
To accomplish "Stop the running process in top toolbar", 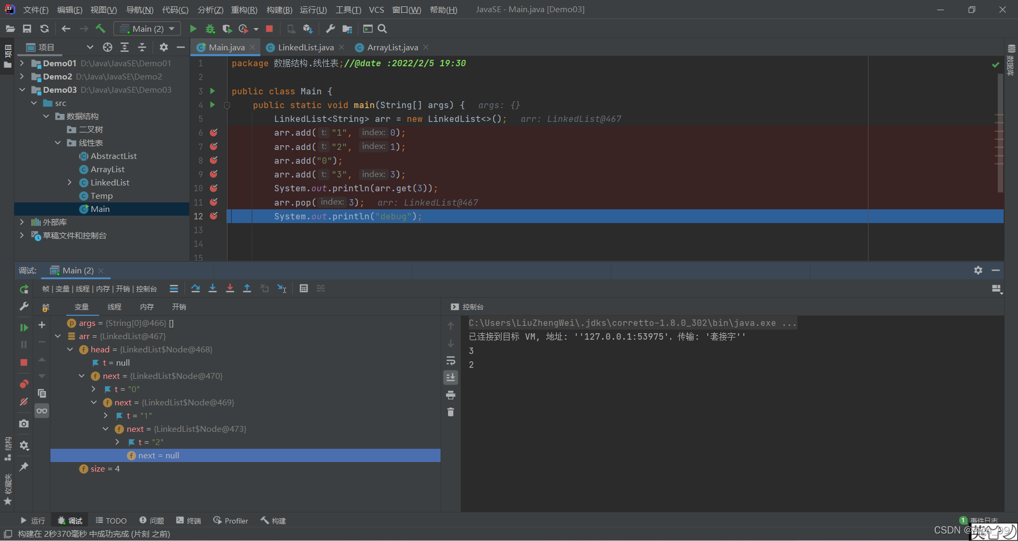I will (269, 29).
